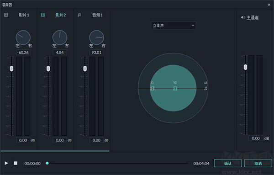Click the film icon beside 影片1
This screenshot has height=175, width=274.
(6, 15)
